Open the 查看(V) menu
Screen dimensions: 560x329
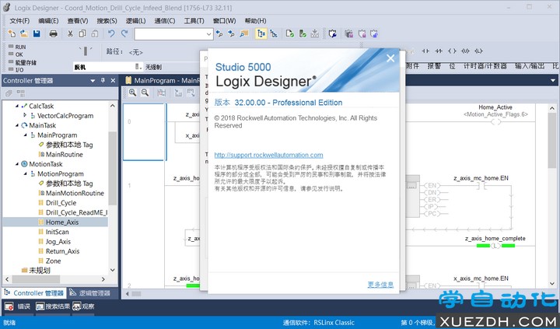[x=78, y=21]
